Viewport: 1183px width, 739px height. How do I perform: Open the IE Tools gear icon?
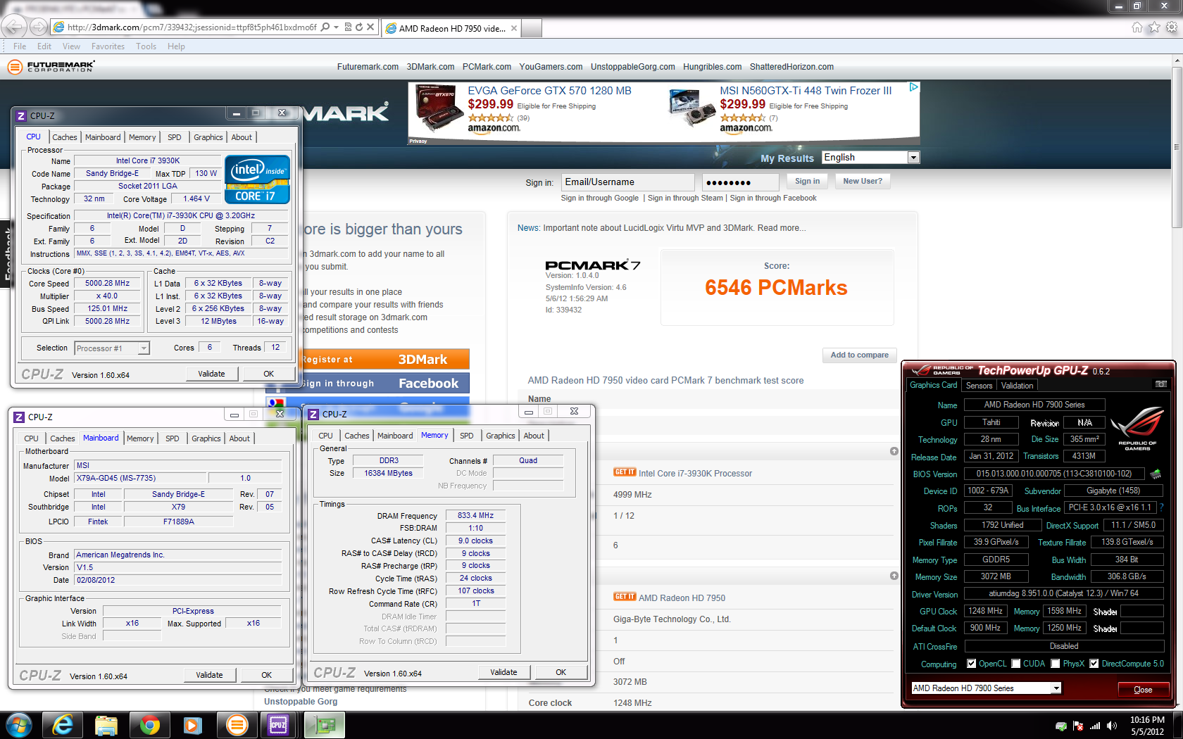1171,27
